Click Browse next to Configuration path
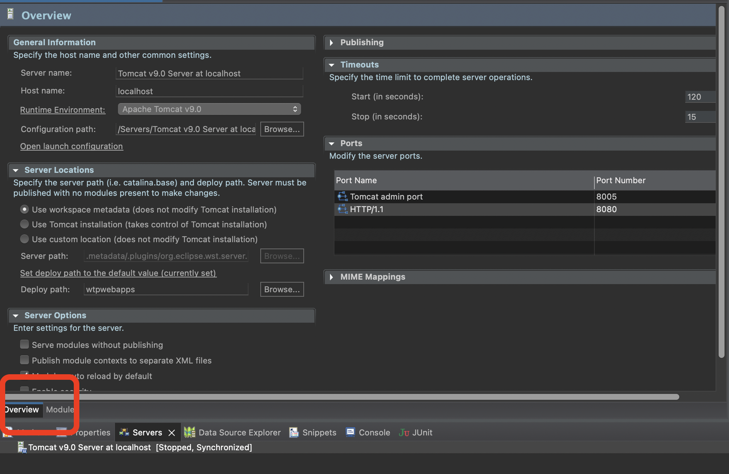This screenshot has height=474, width=729. (282, 129)
